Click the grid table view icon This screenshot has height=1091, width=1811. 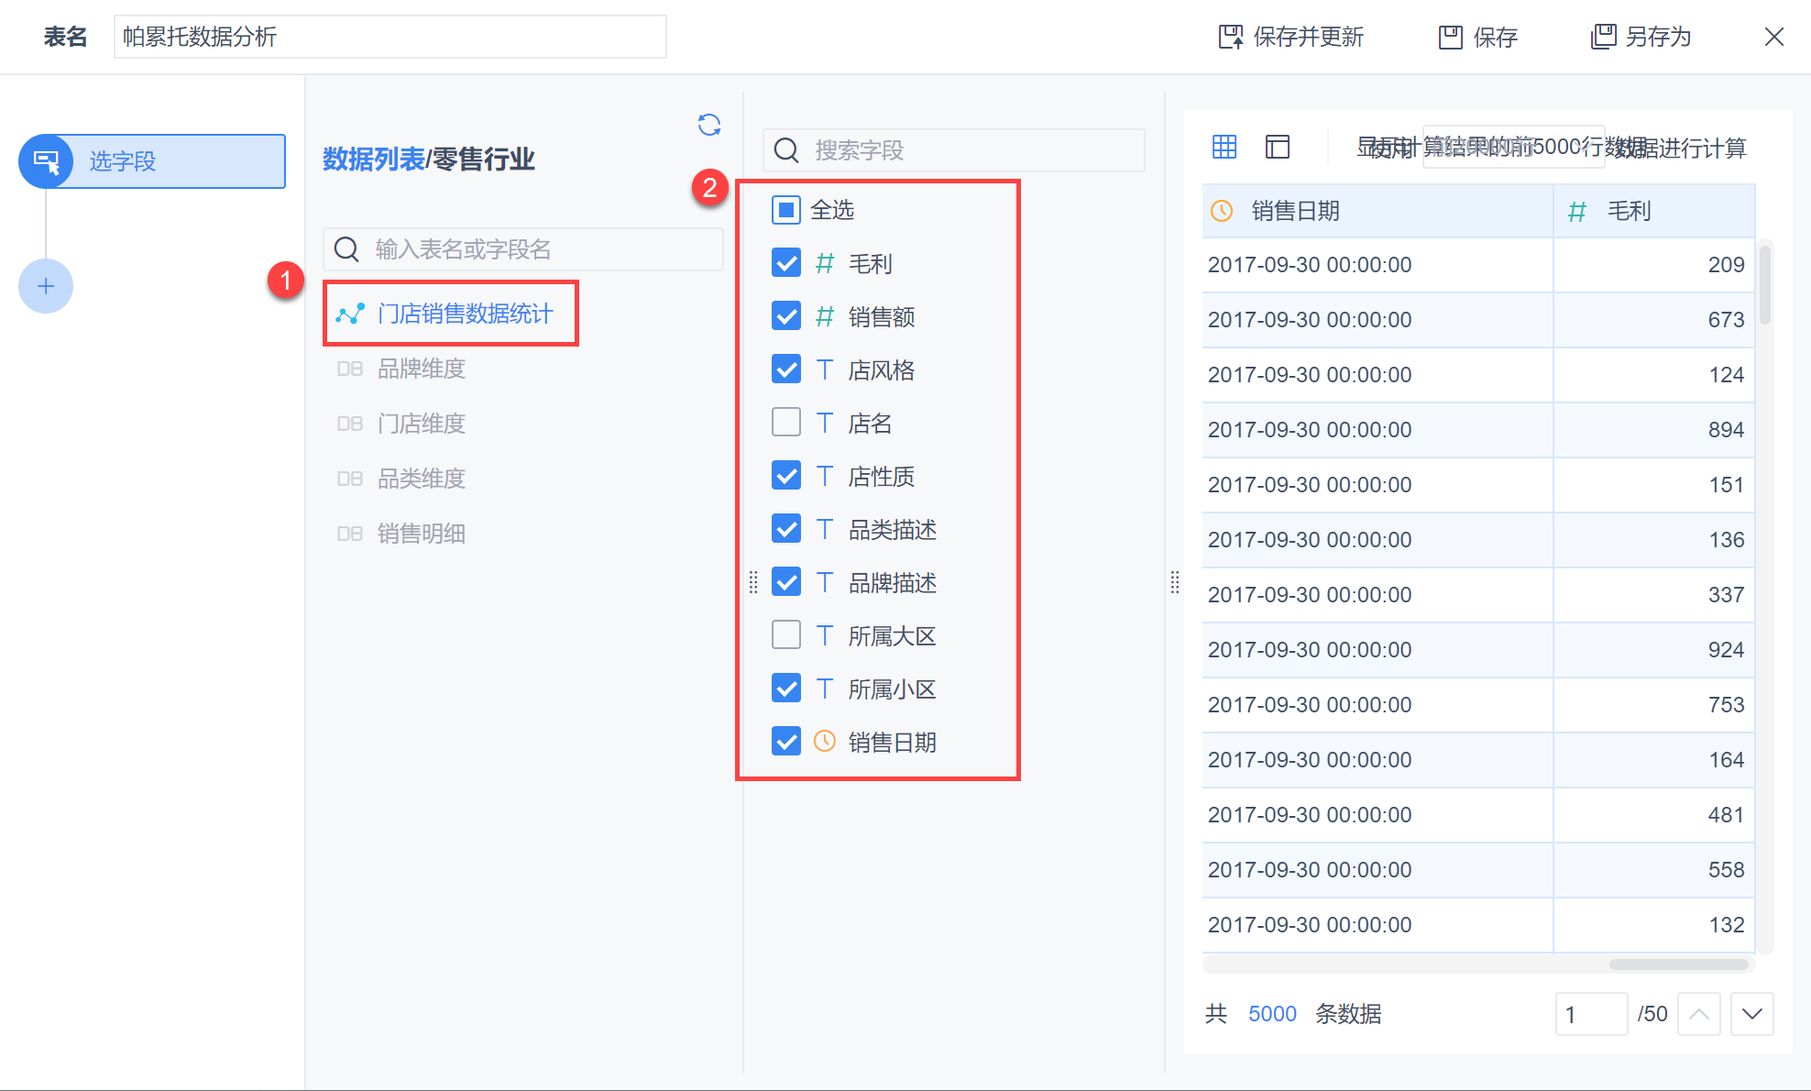(1224, 147)
